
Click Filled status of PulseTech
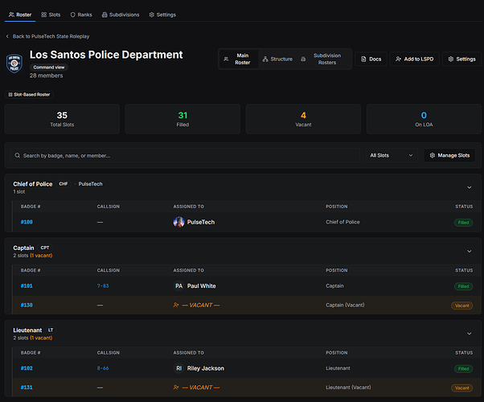click(463, 223)
